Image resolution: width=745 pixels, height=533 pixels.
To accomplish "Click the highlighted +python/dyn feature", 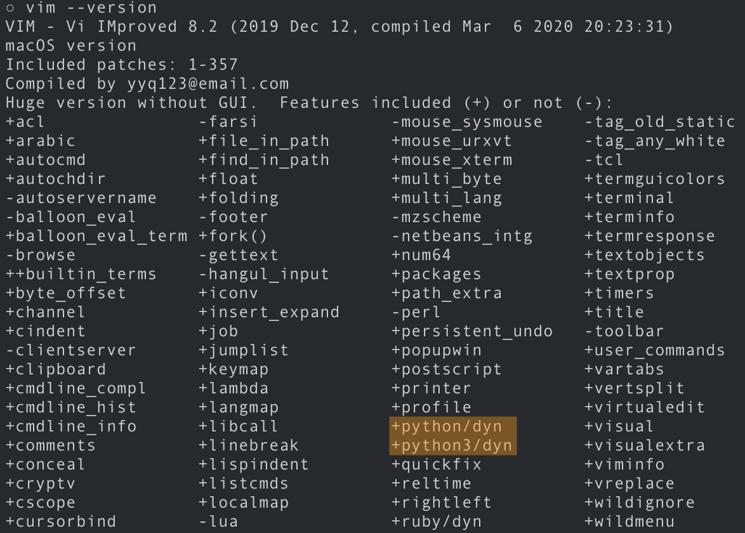I will (447, 426).
